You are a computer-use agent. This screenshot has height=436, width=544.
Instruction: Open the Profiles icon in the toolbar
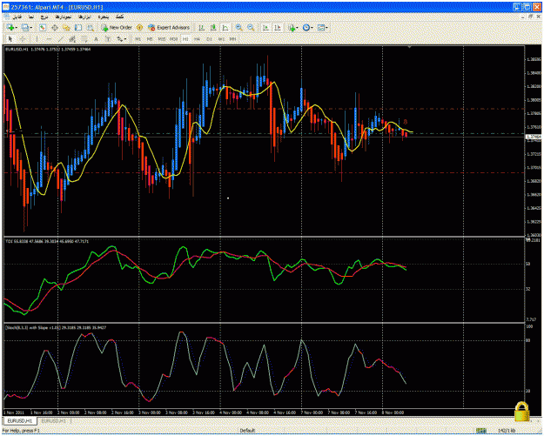25,27
